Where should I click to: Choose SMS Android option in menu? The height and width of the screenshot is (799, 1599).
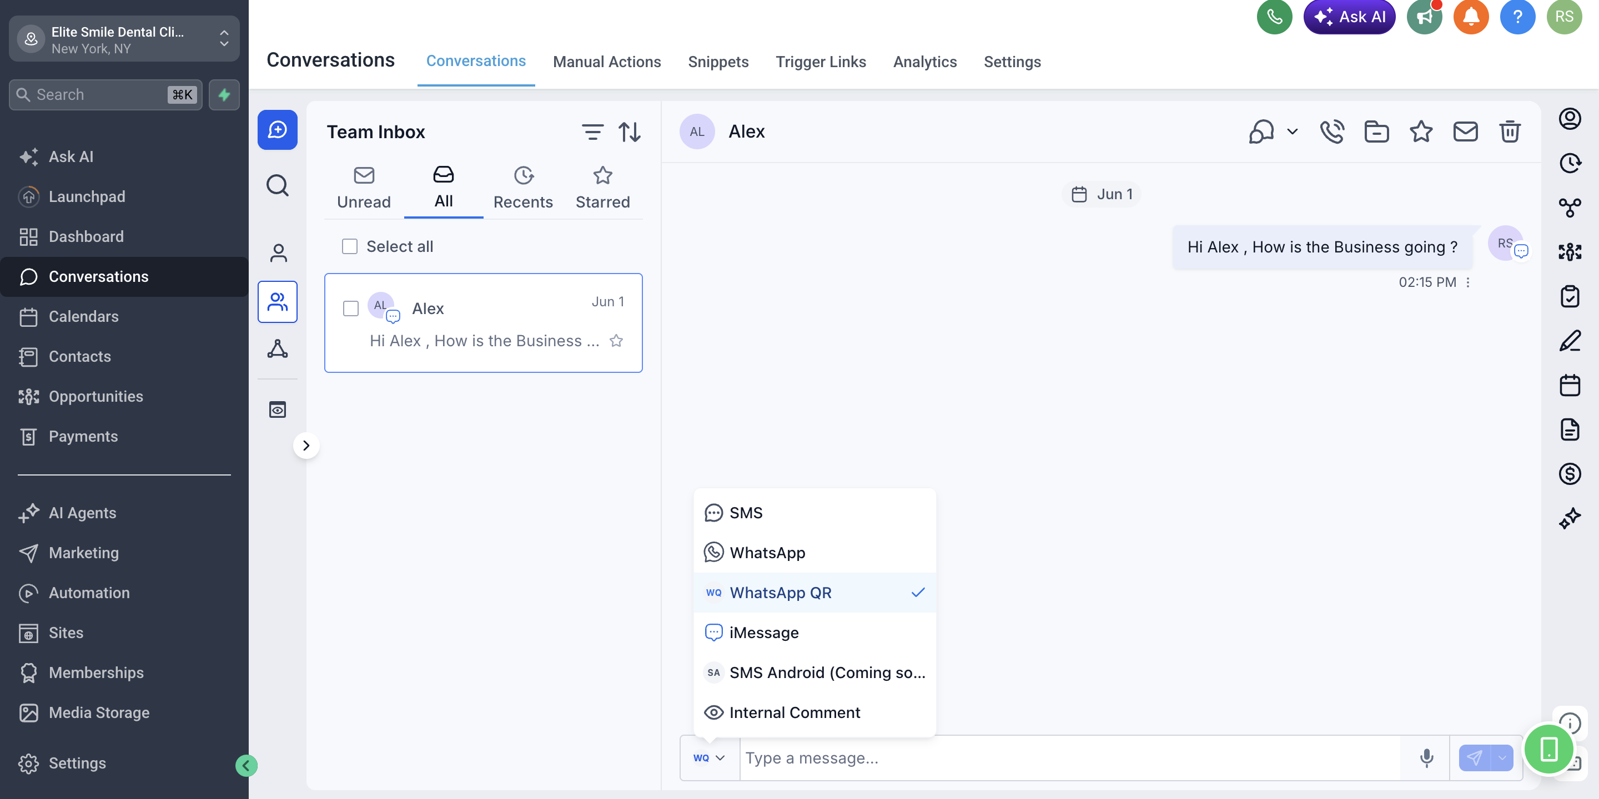814,672
